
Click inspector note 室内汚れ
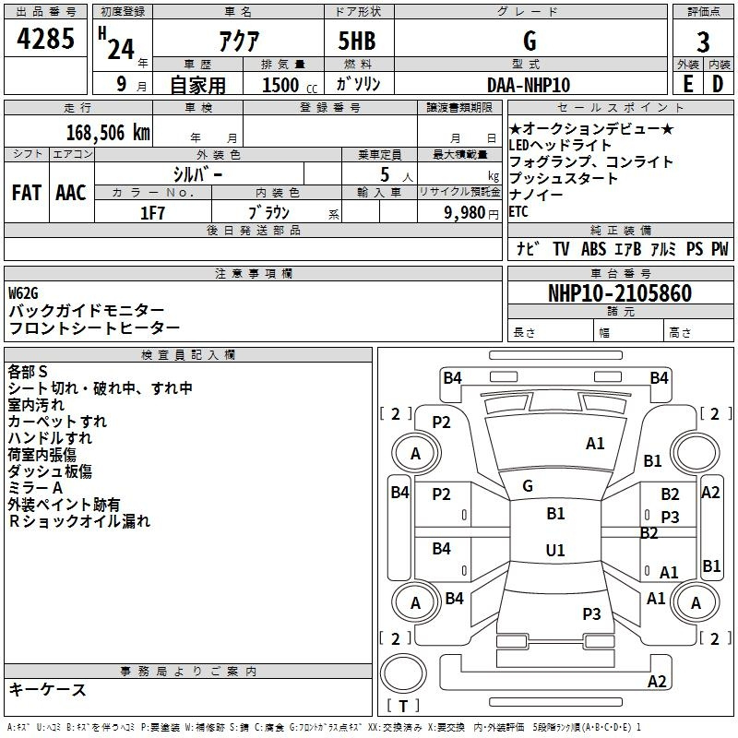(x=36, y=405)
